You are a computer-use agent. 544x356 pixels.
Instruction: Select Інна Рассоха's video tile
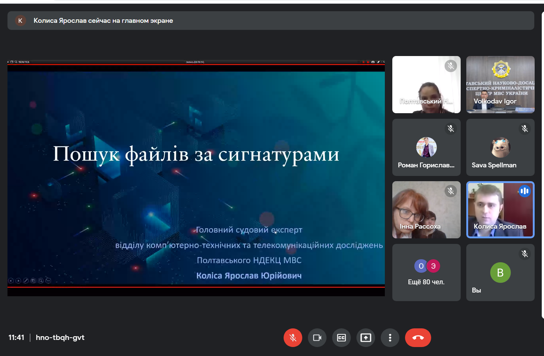click(x=426, y=210)
